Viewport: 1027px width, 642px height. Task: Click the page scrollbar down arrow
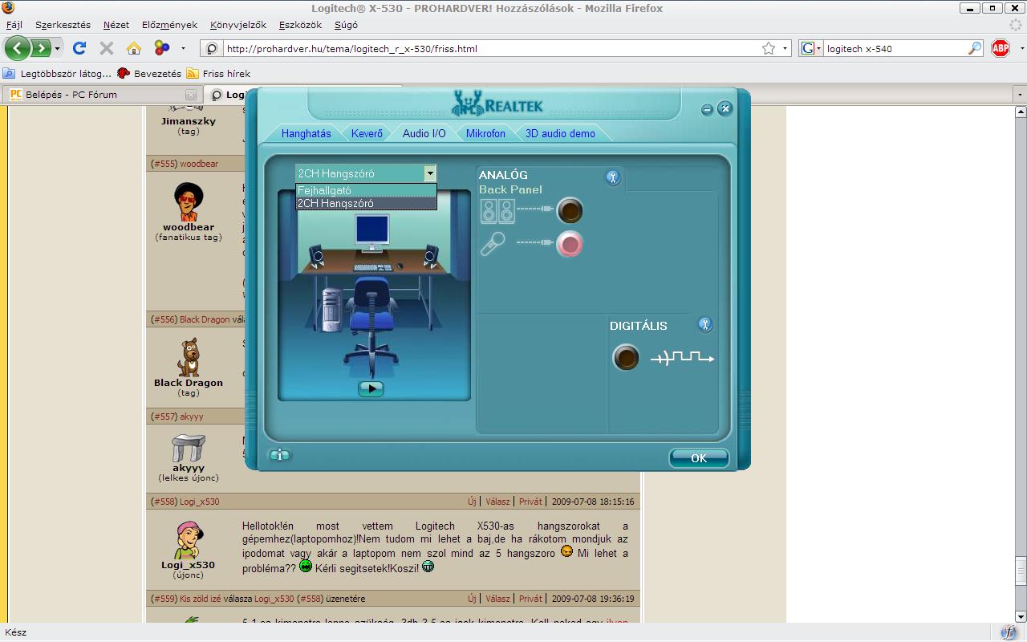pyautogui.click(x=1021, y=617)
